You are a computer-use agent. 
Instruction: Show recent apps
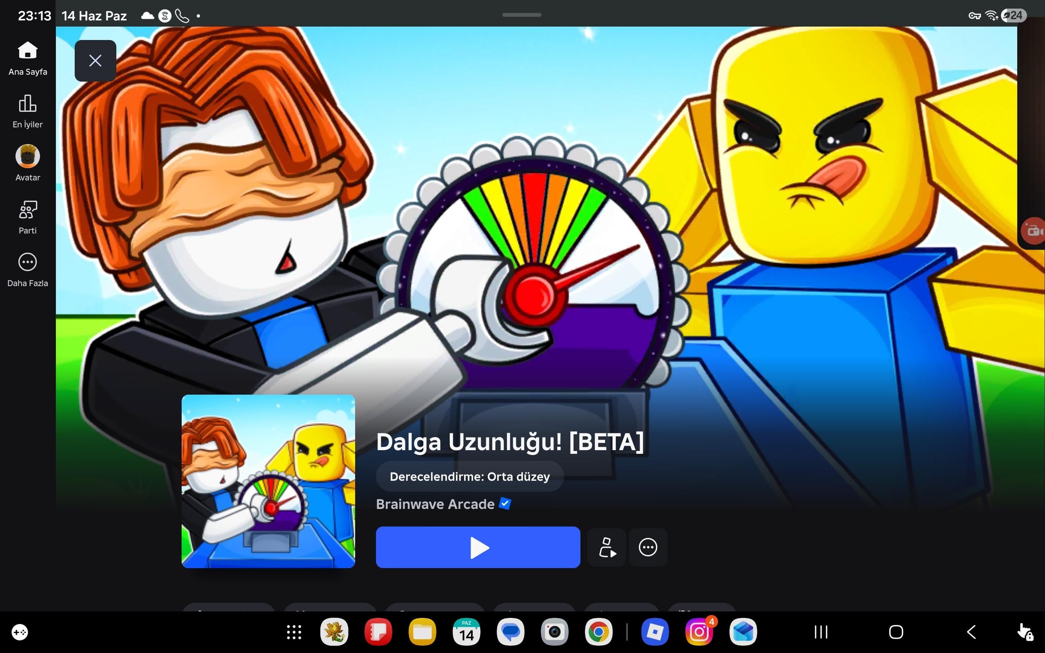821,632
